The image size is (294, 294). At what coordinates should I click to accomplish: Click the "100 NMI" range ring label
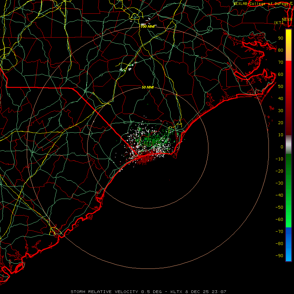click(x=148, y=27)
